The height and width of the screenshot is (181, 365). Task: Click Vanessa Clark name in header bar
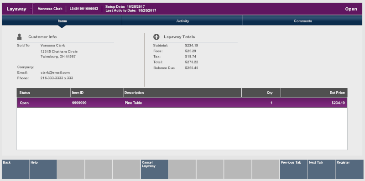50,9
